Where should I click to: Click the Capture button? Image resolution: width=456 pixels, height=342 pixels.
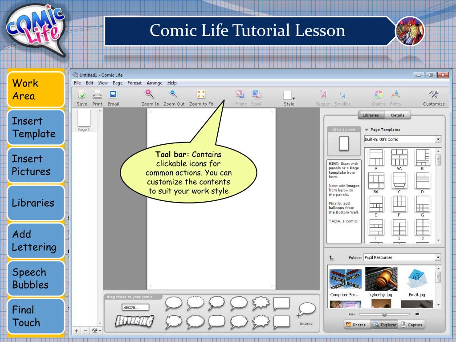(x=411, y=325)
